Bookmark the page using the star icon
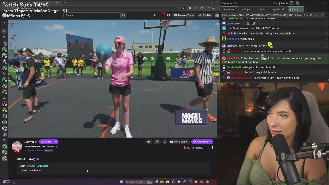The image size is (329, 185). 184,8
